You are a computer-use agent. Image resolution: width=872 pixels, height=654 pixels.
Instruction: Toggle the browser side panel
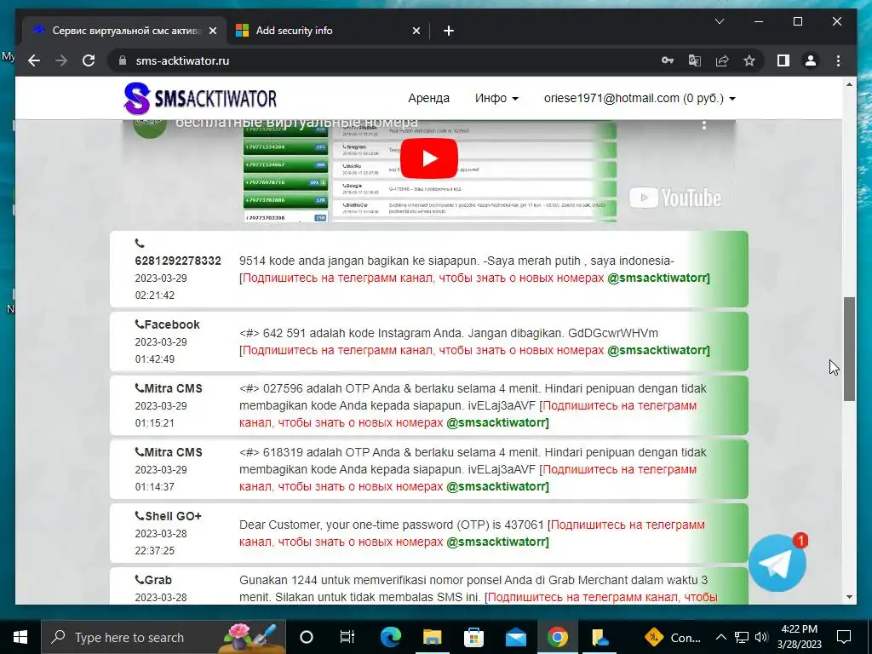click(x=783, y=60)
